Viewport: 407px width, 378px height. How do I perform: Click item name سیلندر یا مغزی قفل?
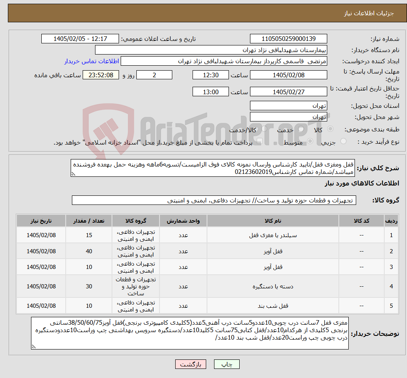tap(273, 235)
